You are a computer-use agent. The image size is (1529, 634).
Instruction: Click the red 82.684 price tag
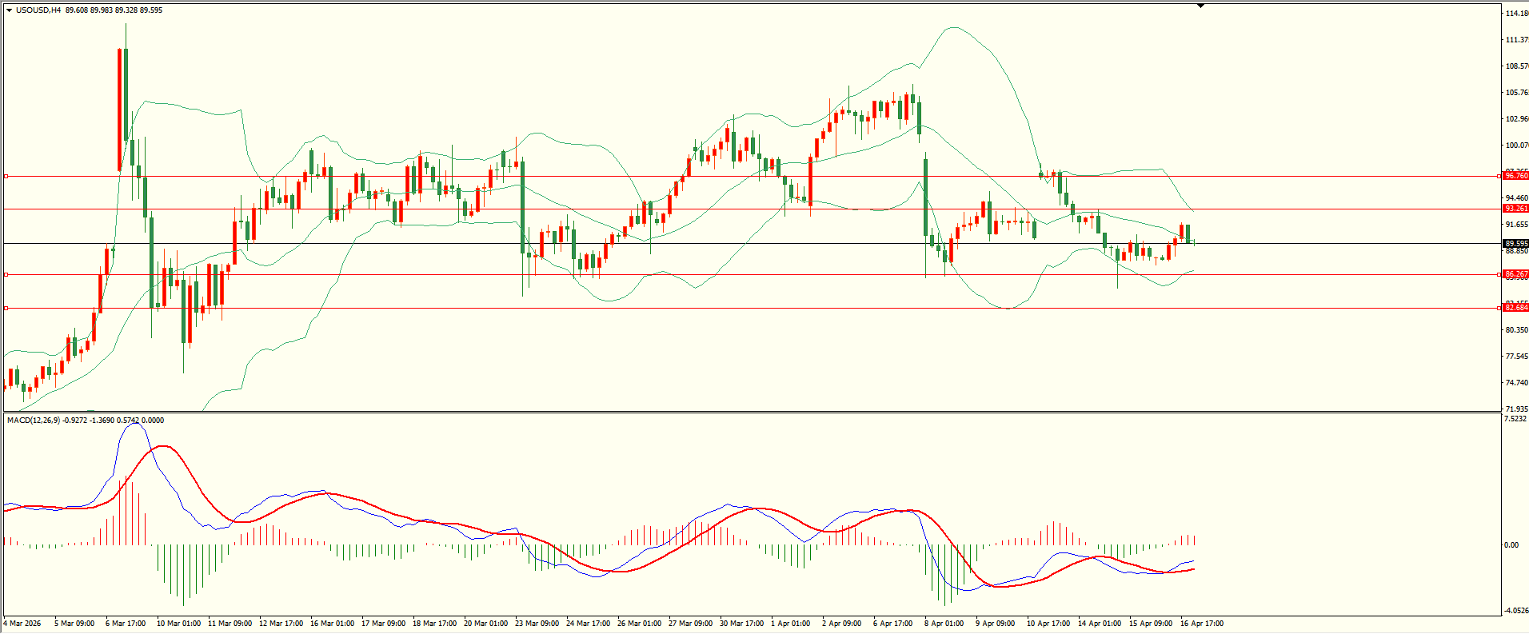[1515, 308]
